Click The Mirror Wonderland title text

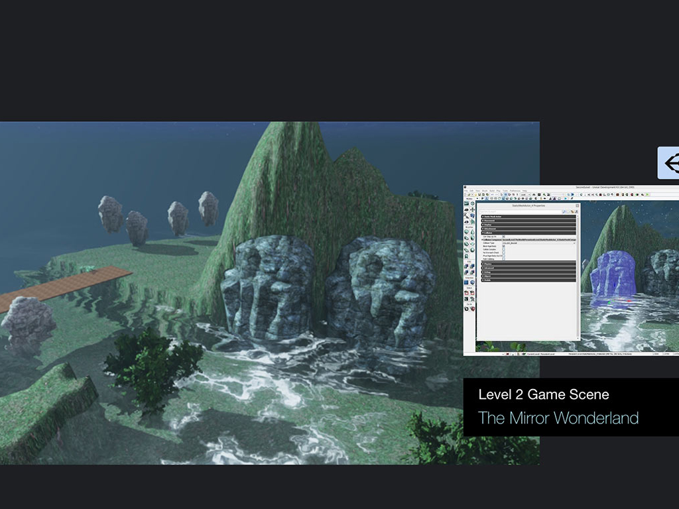pos(558,418)
